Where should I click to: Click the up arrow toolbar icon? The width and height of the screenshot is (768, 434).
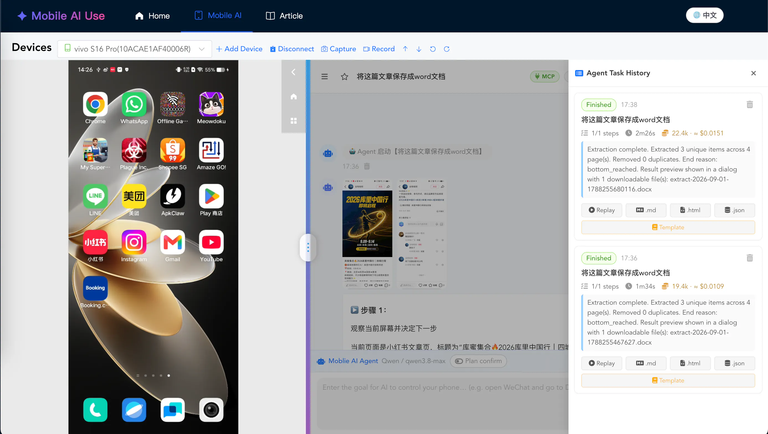(405, 49)
